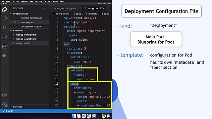
Task: Open mongo-config.yaml in K8S-DEMO folder
Action: point(29,35)
